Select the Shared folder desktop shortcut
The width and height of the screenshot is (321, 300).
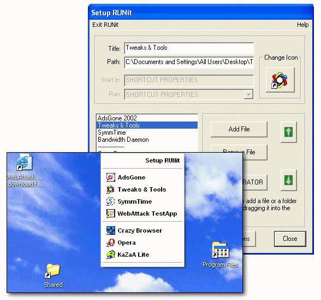coord(53,276)
